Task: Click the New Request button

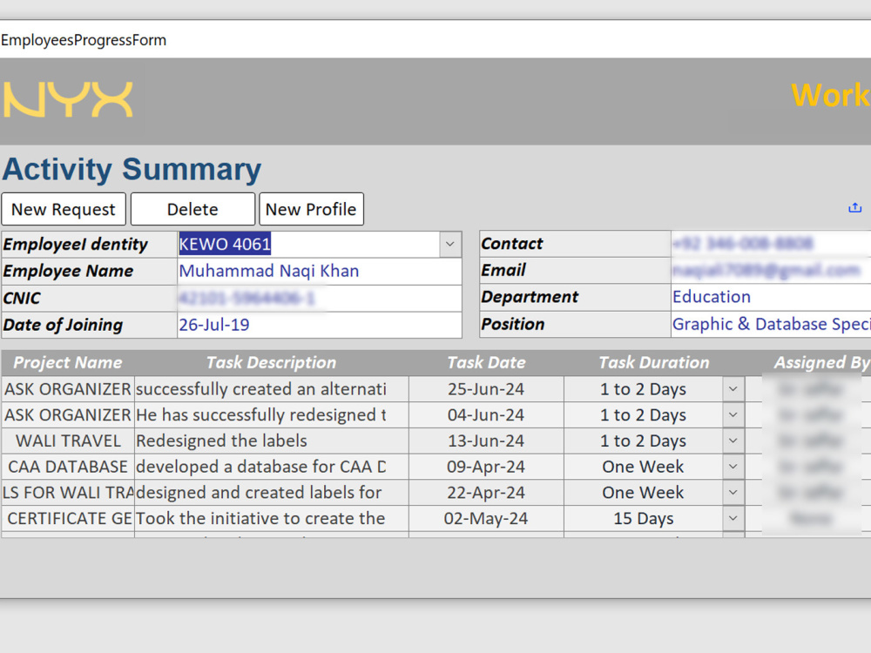Action: pos(64,209)
